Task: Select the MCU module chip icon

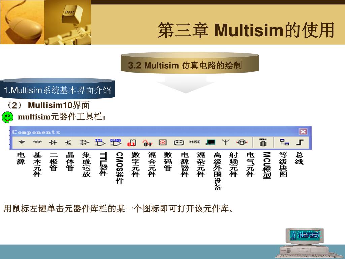Action: pyautogui.click(x=263, y=143)
